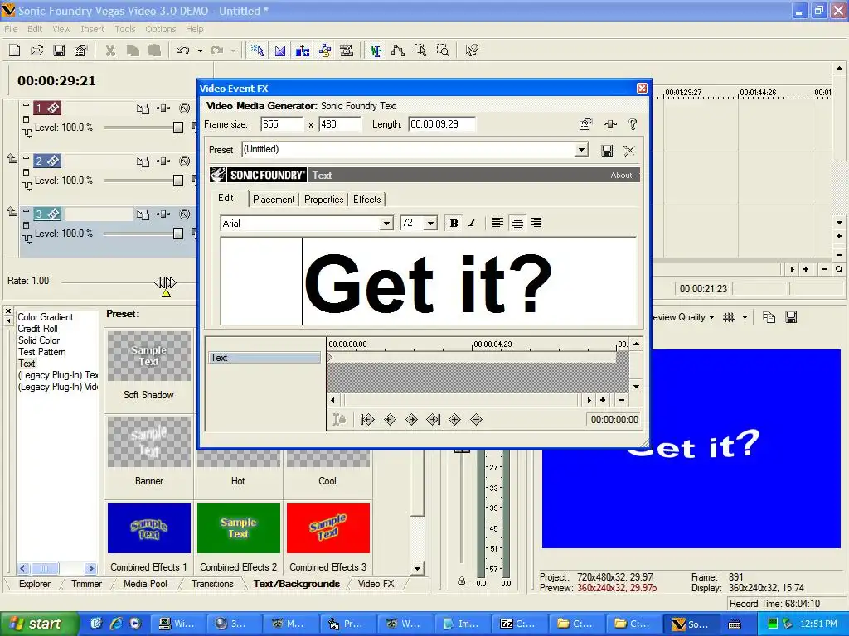Open the Video FX tab
This screenshot has height=636, width=849.
tap(376, 584)
